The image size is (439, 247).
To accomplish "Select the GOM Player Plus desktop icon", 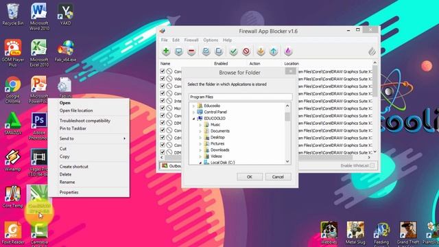I will pos(12,53).
